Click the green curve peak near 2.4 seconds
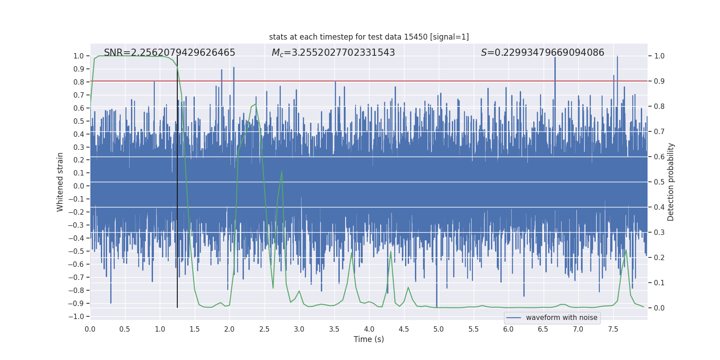Image resolution: width=720 pixels, height=360 pixels. pos(256,104)
